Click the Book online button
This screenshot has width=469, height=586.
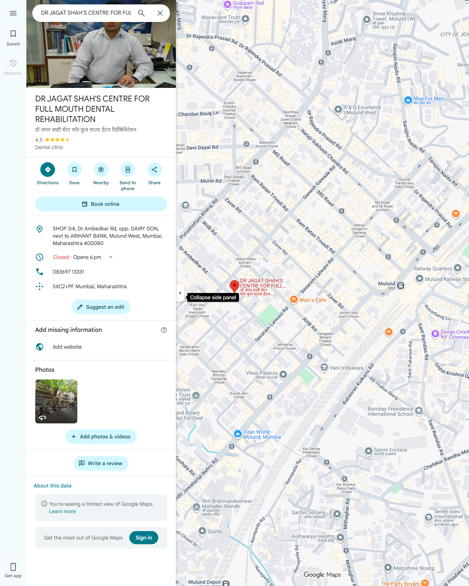[x=101, y=204]
